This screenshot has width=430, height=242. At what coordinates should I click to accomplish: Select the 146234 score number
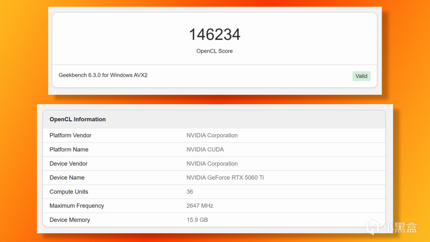(x=215, y=35)
